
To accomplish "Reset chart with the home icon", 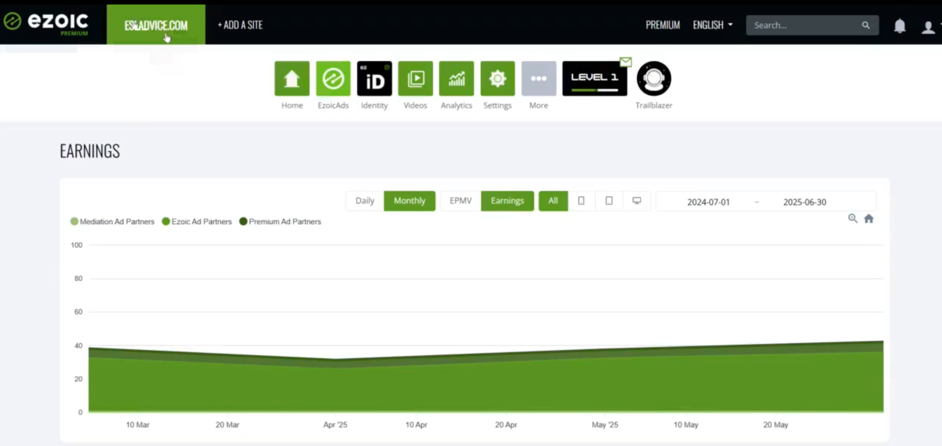I will [x=869, y=218].
